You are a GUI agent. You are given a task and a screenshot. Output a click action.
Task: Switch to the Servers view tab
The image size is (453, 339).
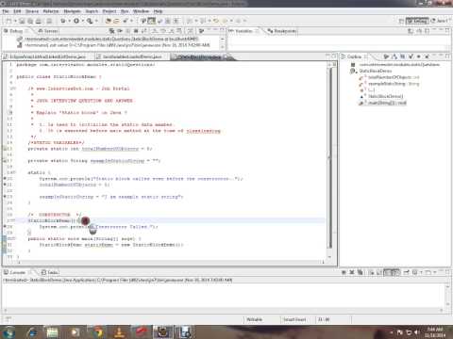(x=48, y=31)
